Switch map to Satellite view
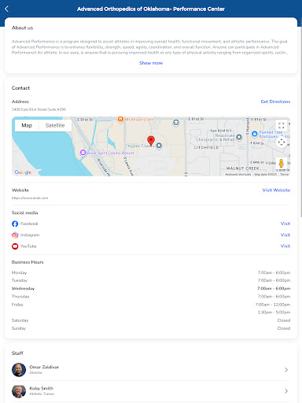 pos(55,125)
